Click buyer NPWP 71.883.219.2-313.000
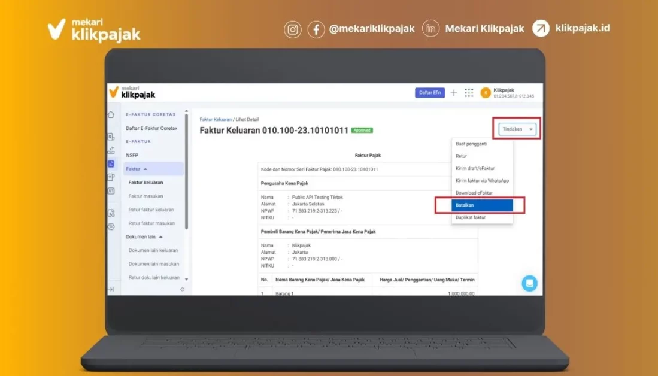This screenshot has height=376, width=658. 315,259
